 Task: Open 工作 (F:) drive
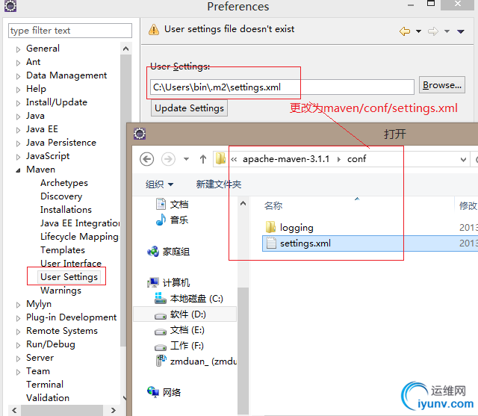tap(179, 346)
